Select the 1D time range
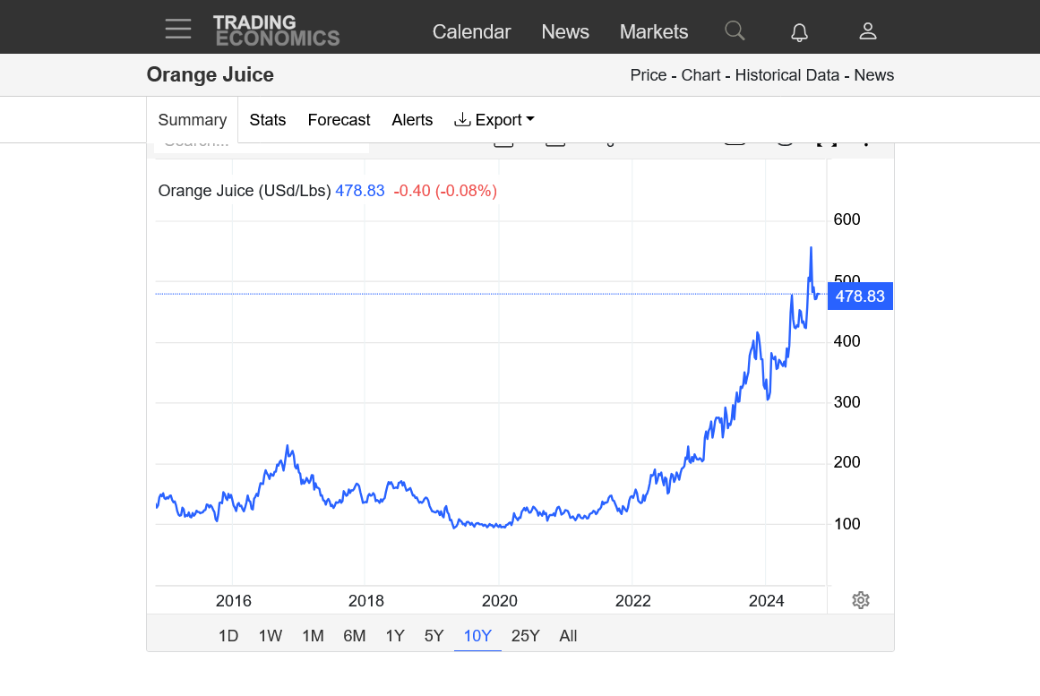 pos(228,636)
